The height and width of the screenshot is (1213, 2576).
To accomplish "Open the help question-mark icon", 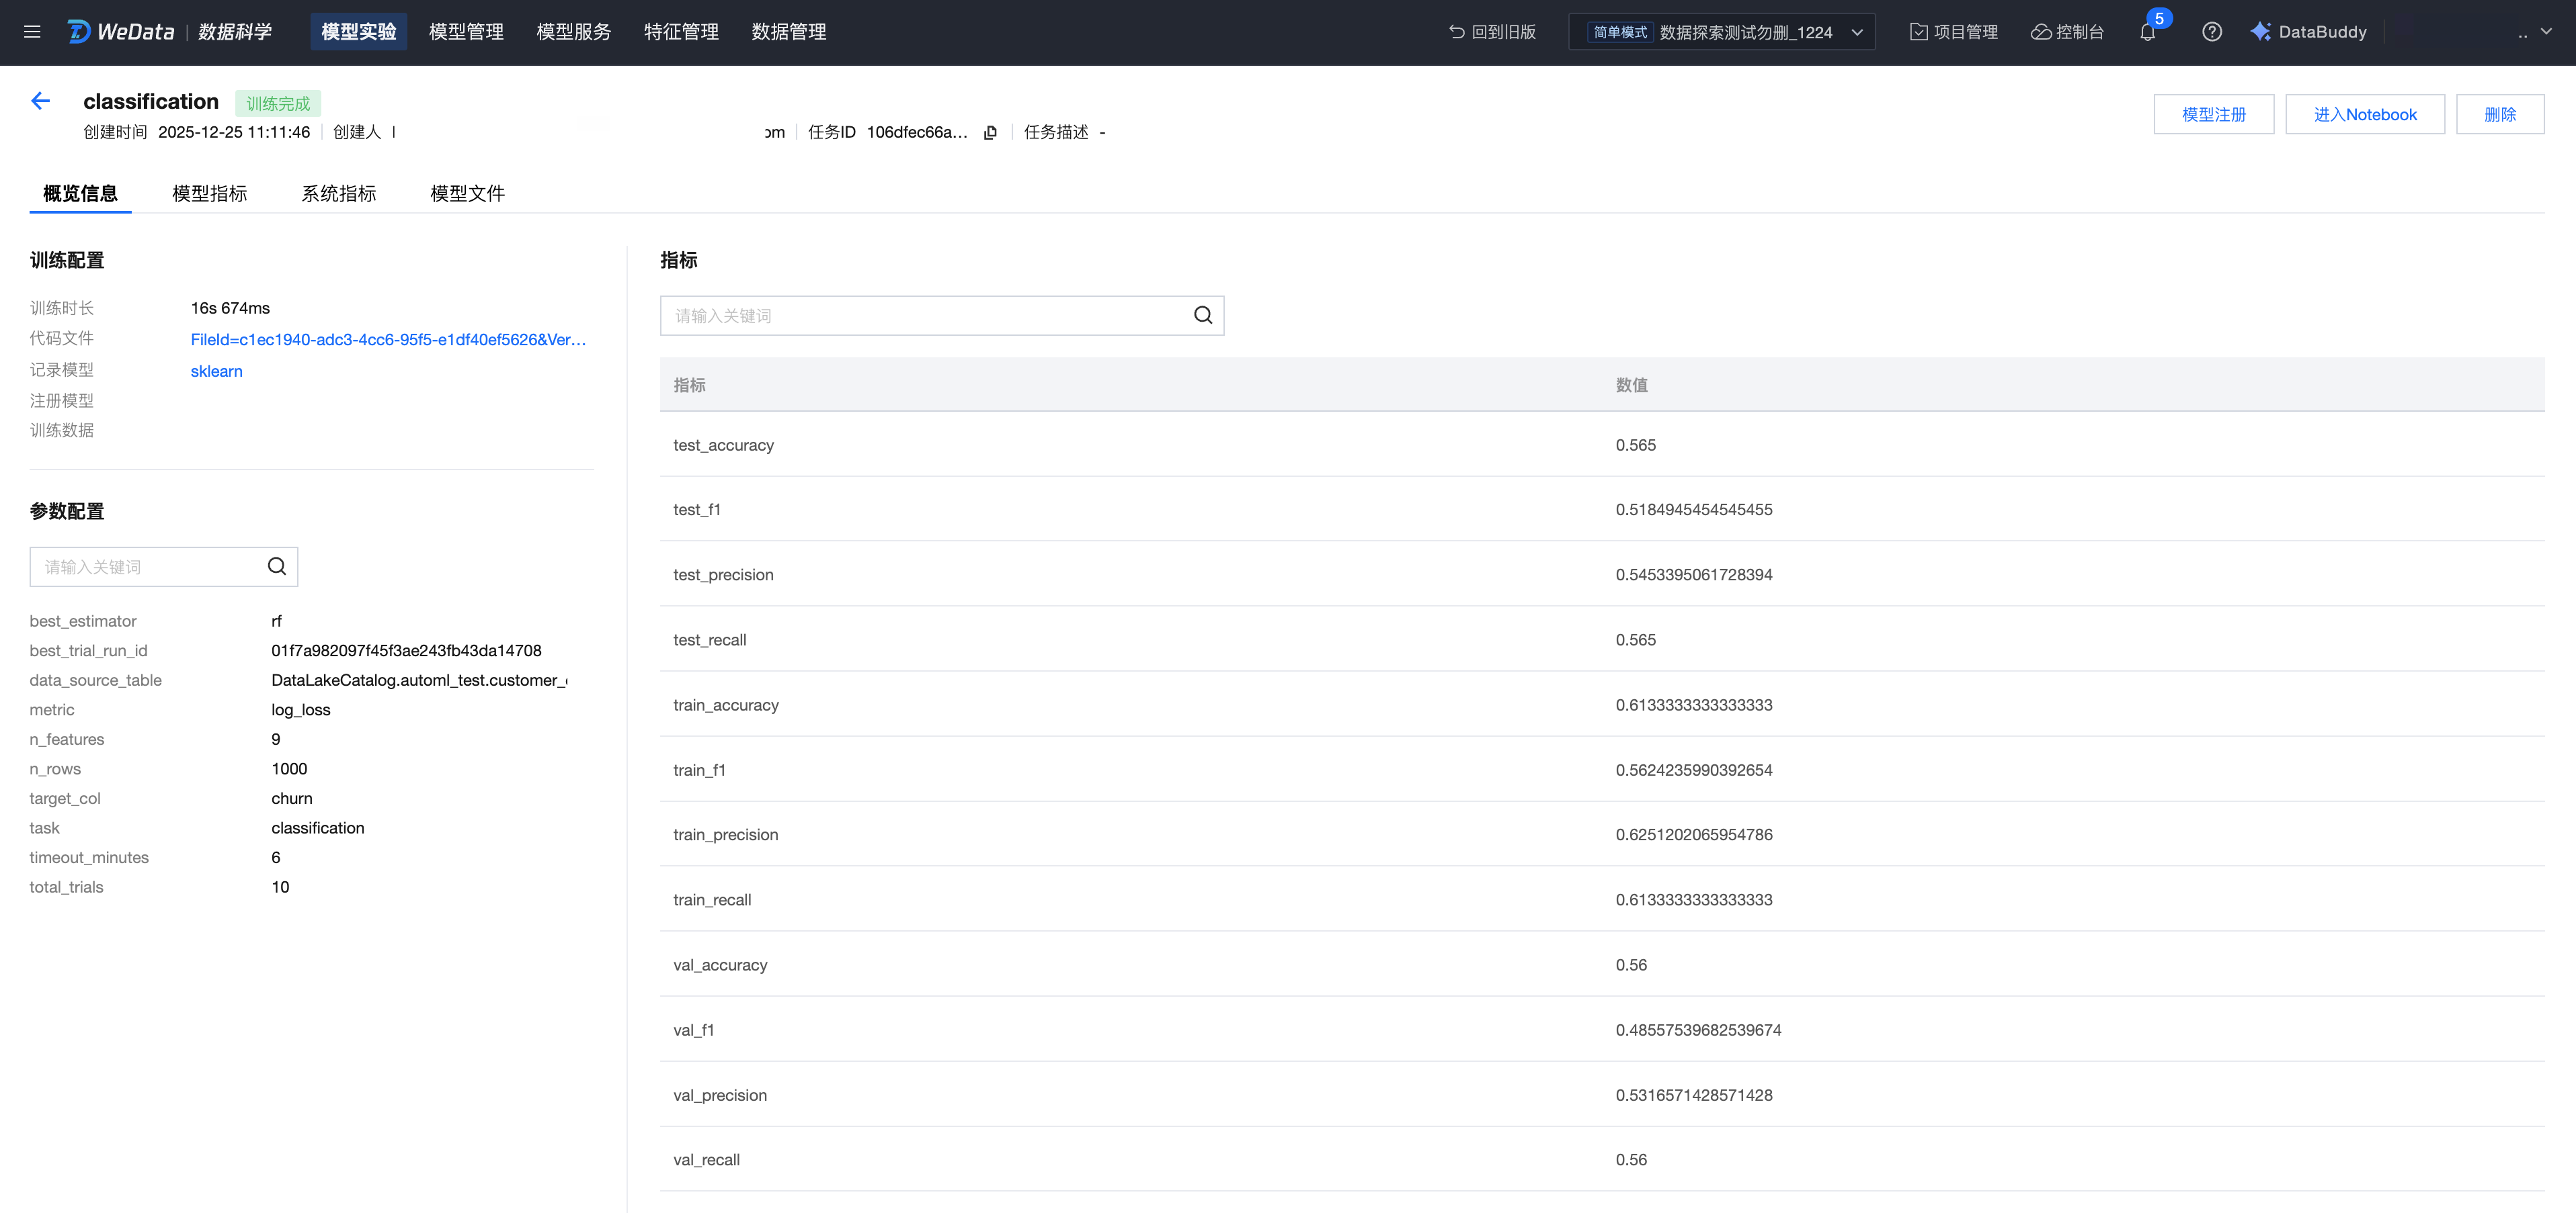I will pos(2212,32).
